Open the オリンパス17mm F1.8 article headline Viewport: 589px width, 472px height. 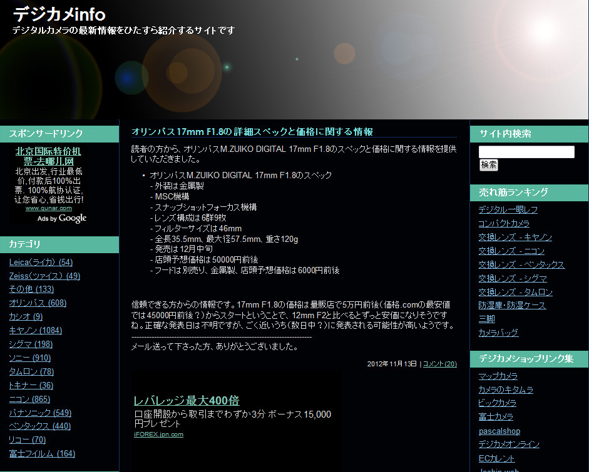pos(252,131)
